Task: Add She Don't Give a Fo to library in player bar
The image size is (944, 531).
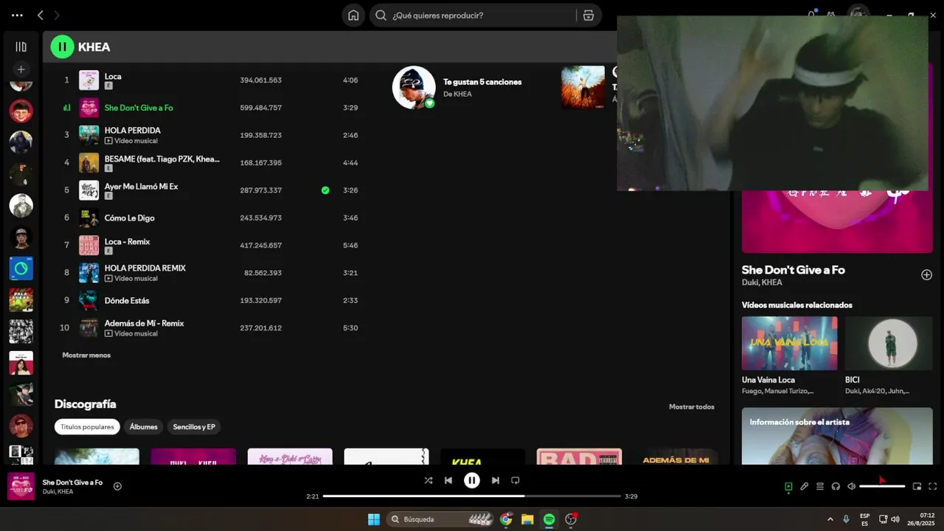Action: (117, 486)
